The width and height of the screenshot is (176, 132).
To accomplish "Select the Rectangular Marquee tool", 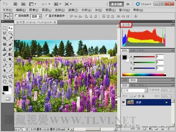I will point(5,28).
